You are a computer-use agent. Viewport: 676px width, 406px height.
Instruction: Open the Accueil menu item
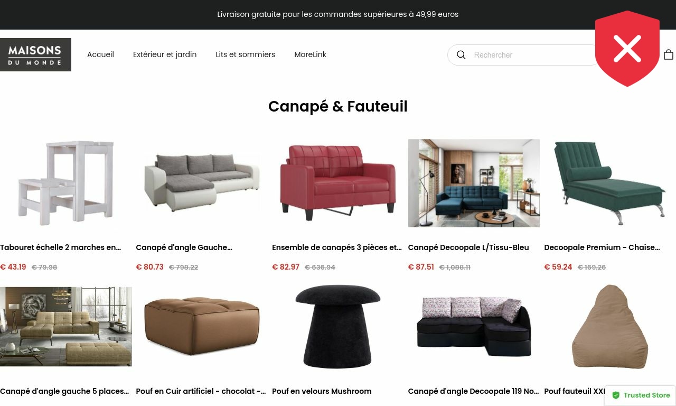100,54
